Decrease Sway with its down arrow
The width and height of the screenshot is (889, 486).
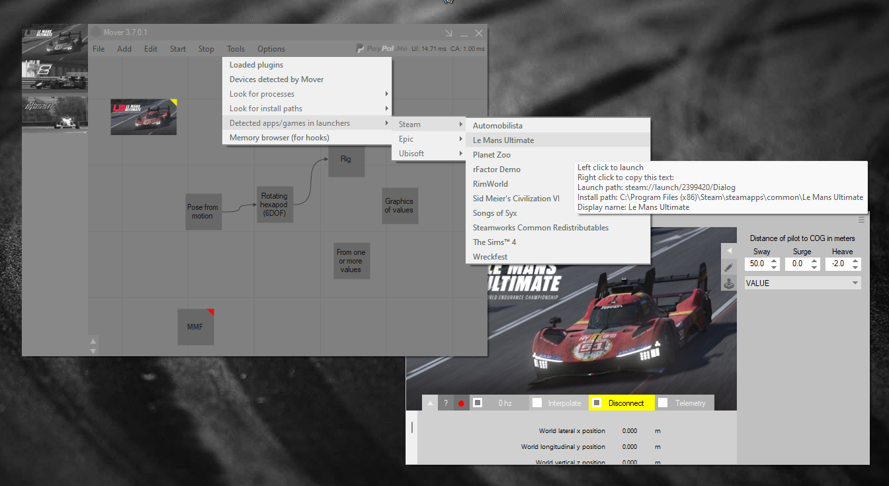774,267
